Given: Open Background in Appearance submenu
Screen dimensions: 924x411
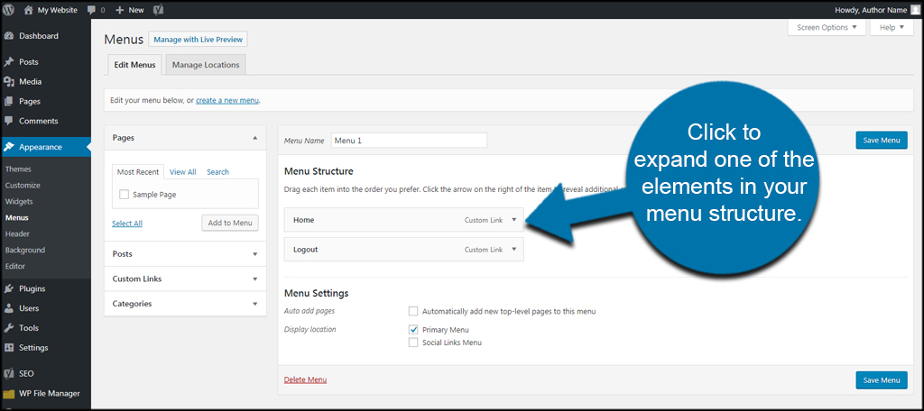Looking at the screenshot, I should coord(24,250).
